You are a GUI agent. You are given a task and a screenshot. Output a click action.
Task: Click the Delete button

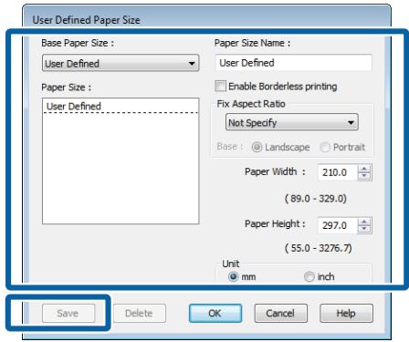point(140,313)
